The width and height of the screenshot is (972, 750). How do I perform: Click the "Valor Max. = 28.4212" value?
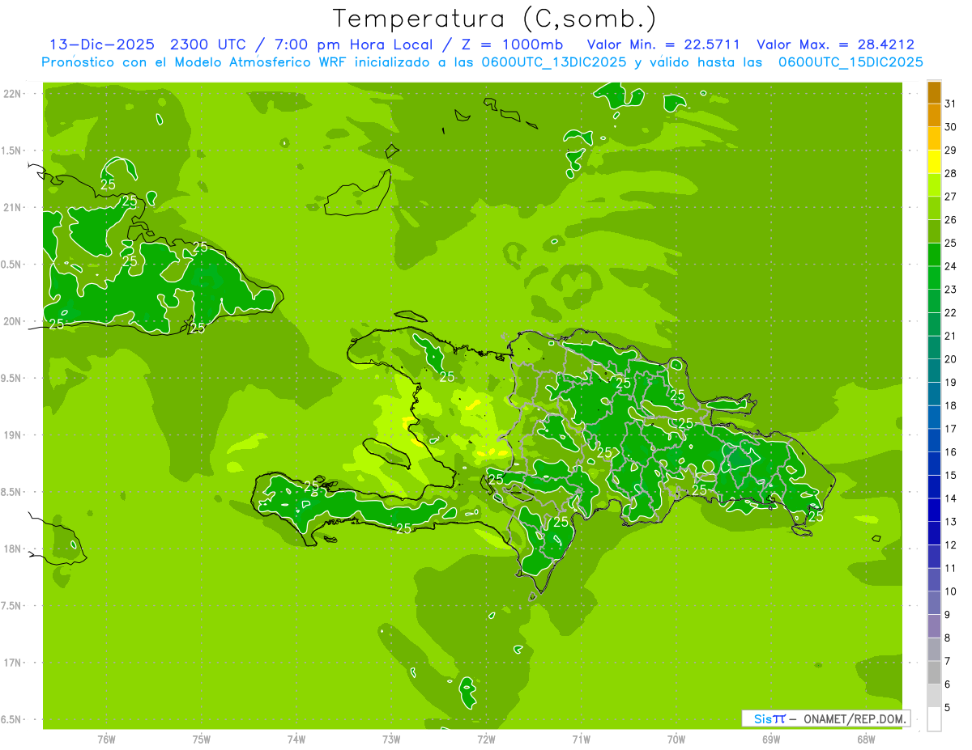pos(836,44)
